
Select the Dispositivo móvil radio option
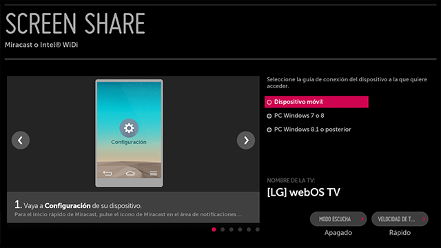point(316,102)
